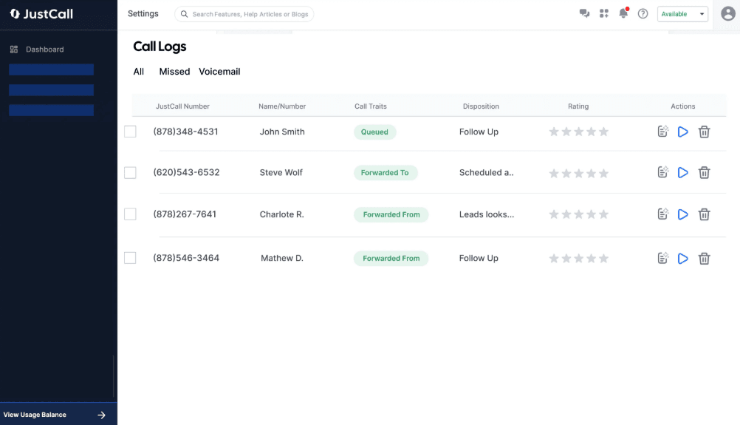Viewport: 740px width, 425px height.
Task: Rate John Smith call with stars
Action: click(x=578, y=132)
